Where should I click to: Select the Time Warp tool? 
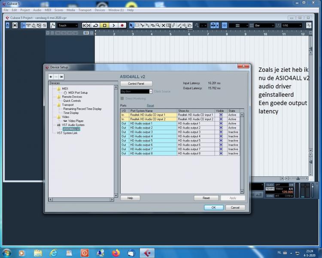[x=169, y=25]
